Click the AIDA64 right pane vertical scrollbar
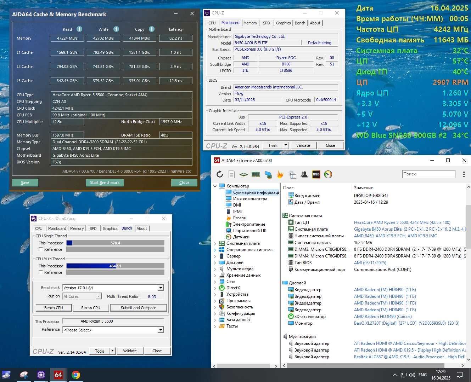Viewport: 471px width, 382px height. coord(468,226)
